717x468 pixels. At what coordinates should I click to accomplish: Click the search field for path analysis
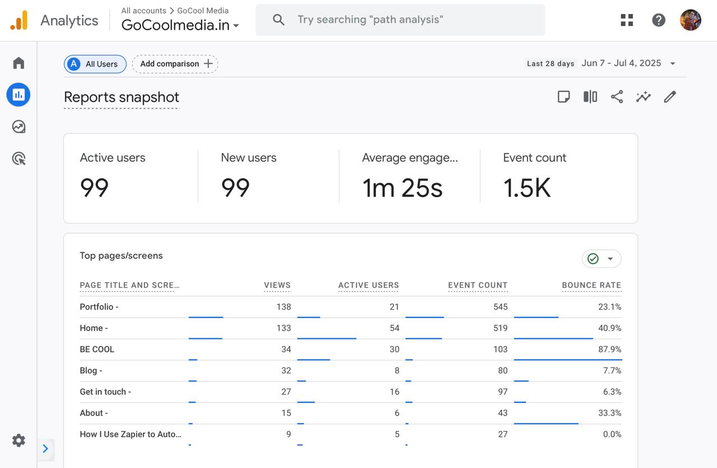400,20
